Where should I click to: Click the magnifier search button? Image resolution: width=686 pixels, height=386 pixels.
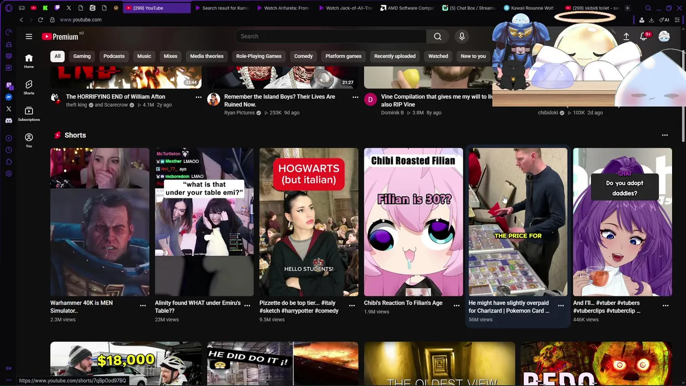tap(438, 36)
